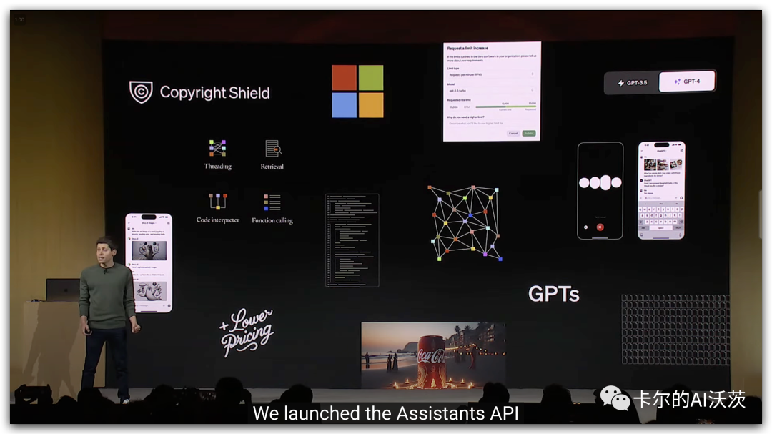This screenshot has width=772, height=434.
Task: Click the code listing panel
Action: tap(352, 240)
